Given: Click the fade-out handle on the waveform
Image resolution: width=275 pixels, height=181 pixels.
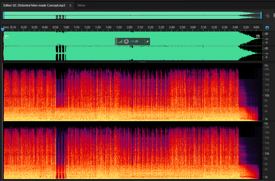Looking at the screenshot, I should 258,36.
